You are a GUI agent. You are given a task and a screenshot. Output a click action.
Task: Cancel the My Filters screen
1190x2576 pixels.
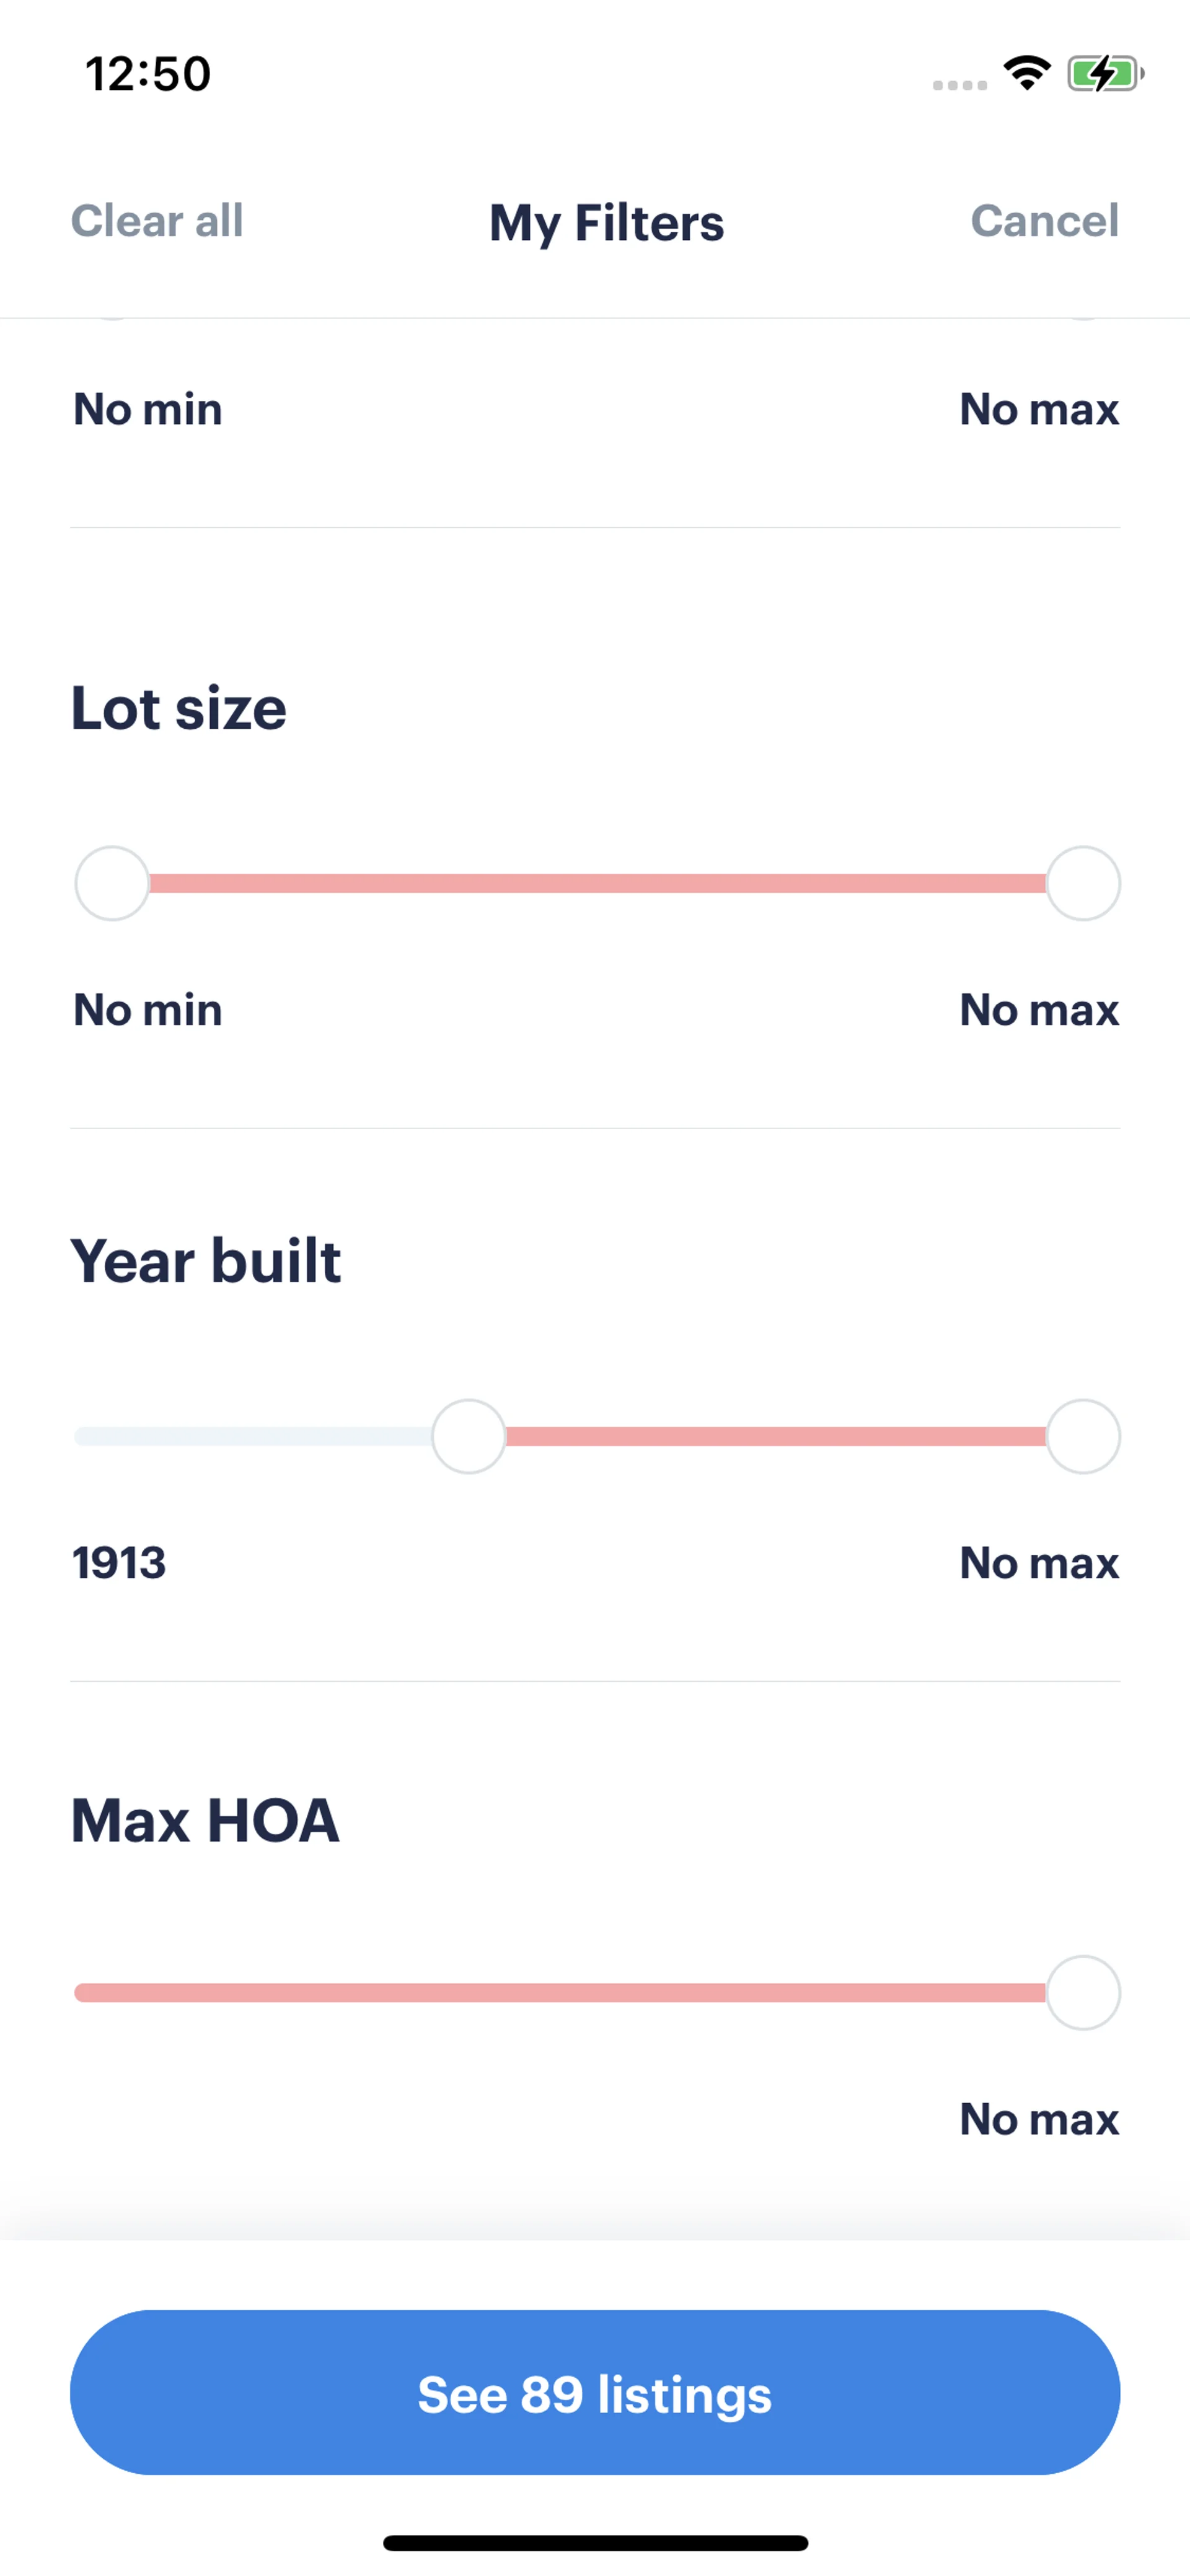1044,221
